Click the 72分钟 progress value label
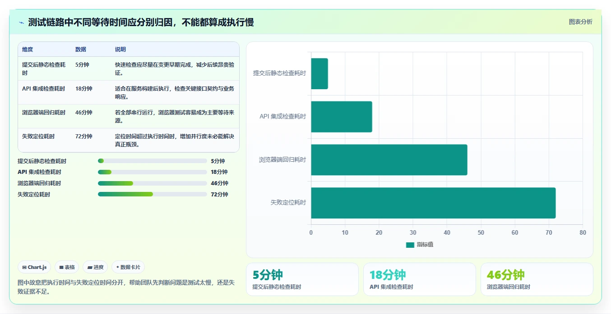611x314 pixels. (219, 195)
